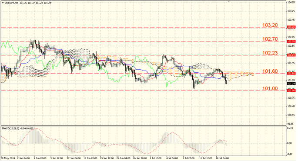
Task: Click the black 101.24 current price tag
Action: pyautogui.click(x=291, y=84)
